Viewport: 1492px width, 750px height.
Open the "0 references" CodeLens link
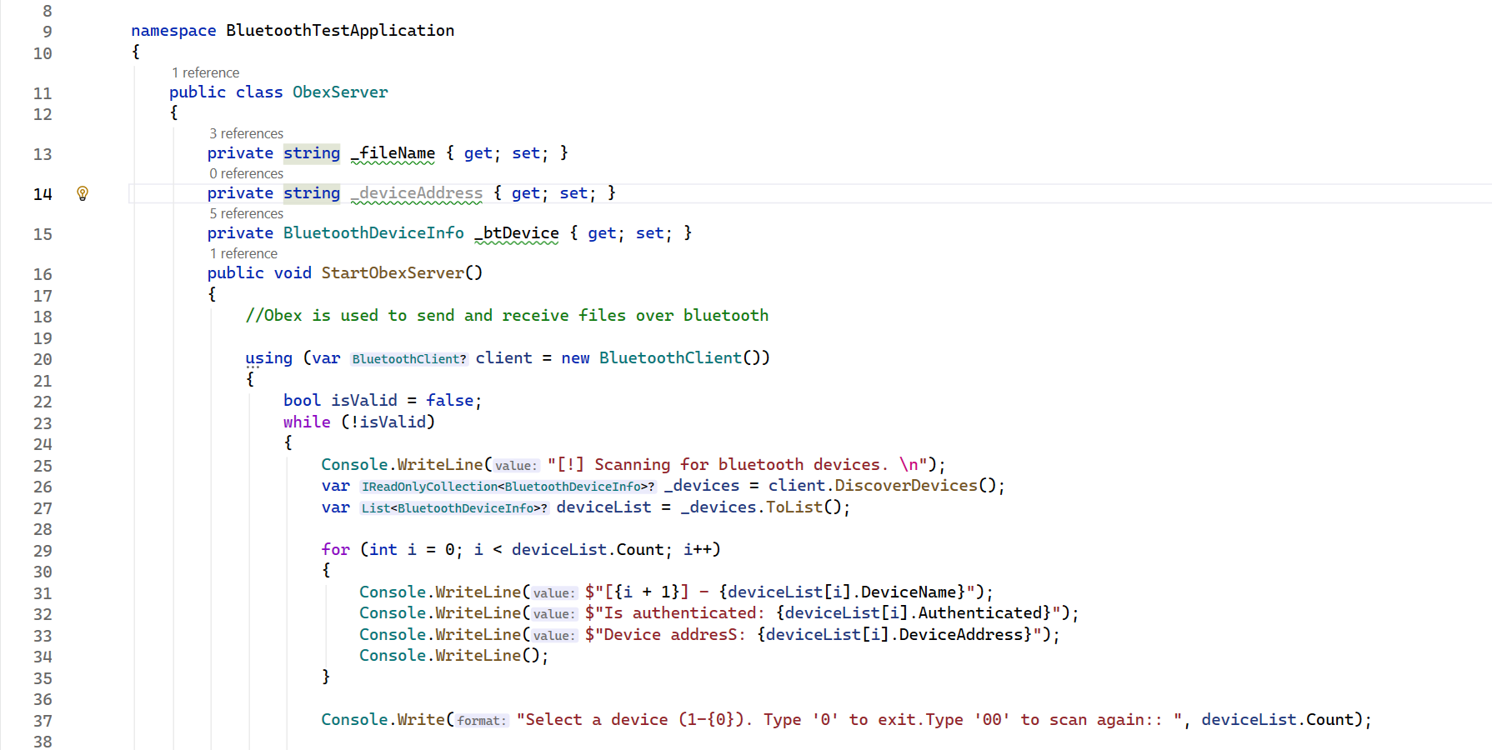pyautogui.click(x=246, y=173)
